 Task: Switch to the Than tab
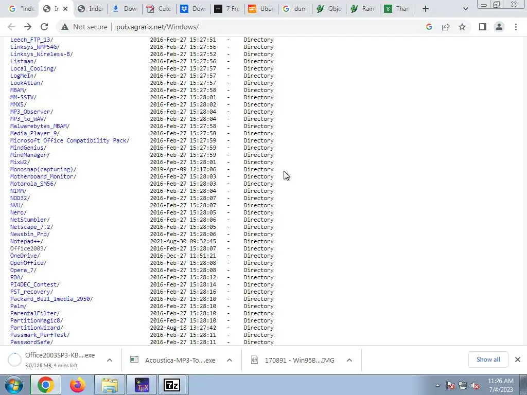(x=397, y=9)
